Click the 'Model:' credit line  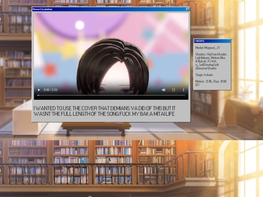point(207,48)
